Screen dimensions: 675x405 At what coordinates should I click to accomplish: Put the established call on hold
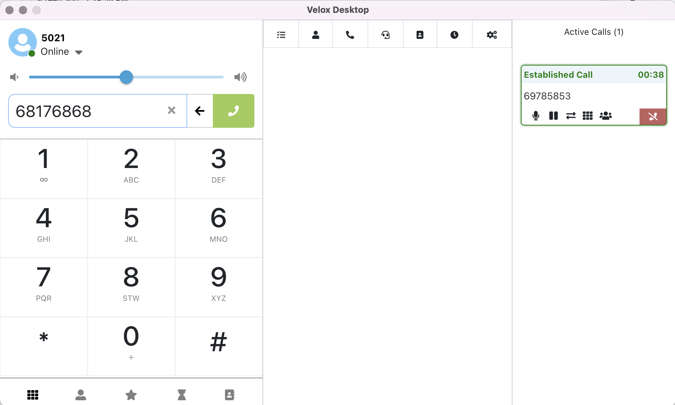coord(553,116)
